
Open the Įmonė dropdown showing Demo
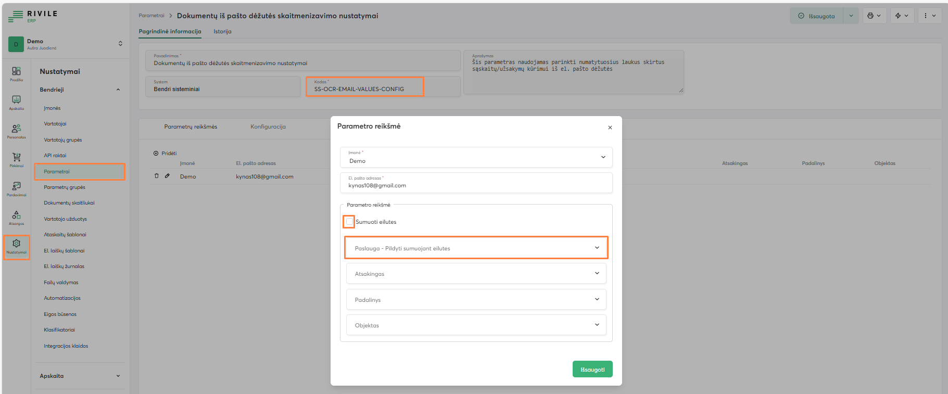pos(476,157)
